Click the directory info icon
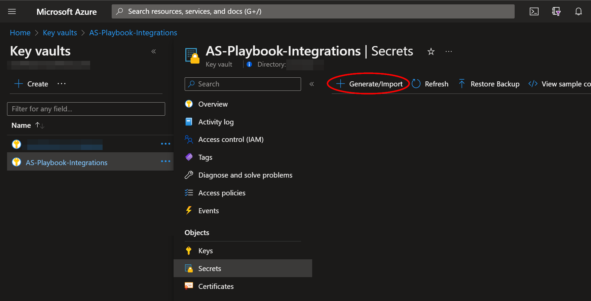Image resolution: width=591 pixels, height=301 pixels. point(249,64)
